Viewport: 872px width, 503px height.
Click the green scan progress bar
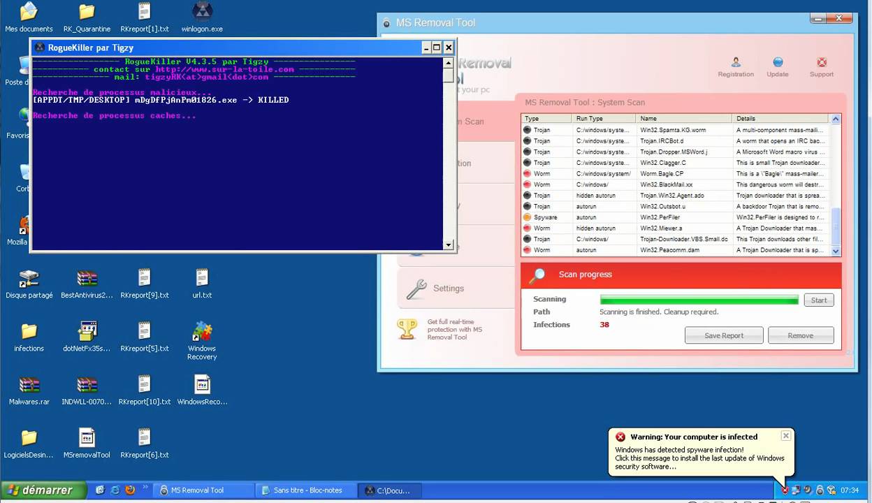pyautogui.click(x=699, y=300)
